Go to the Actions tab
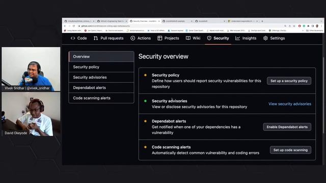 click(141, 38)
